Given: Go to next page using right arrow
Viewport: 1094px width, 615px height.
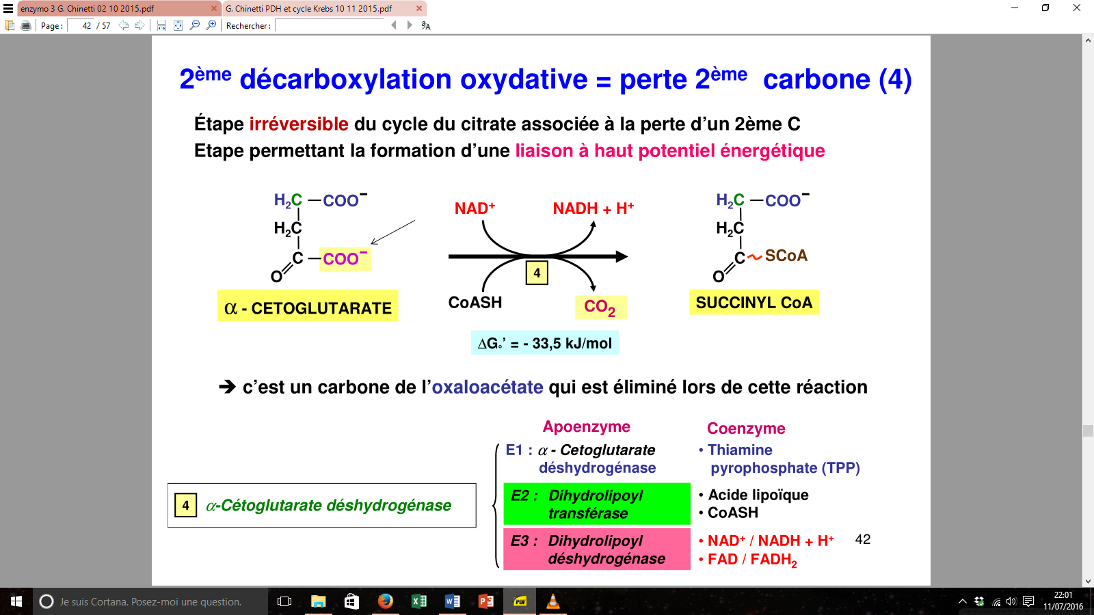Looking at the screenshot, I should click(x=139, y=25).
